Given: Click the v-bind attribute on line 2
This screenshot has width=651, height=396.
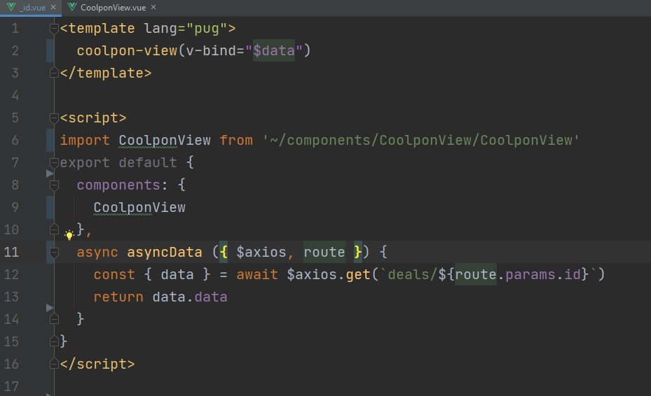Looking at the screenshot, I should point(211,50).
